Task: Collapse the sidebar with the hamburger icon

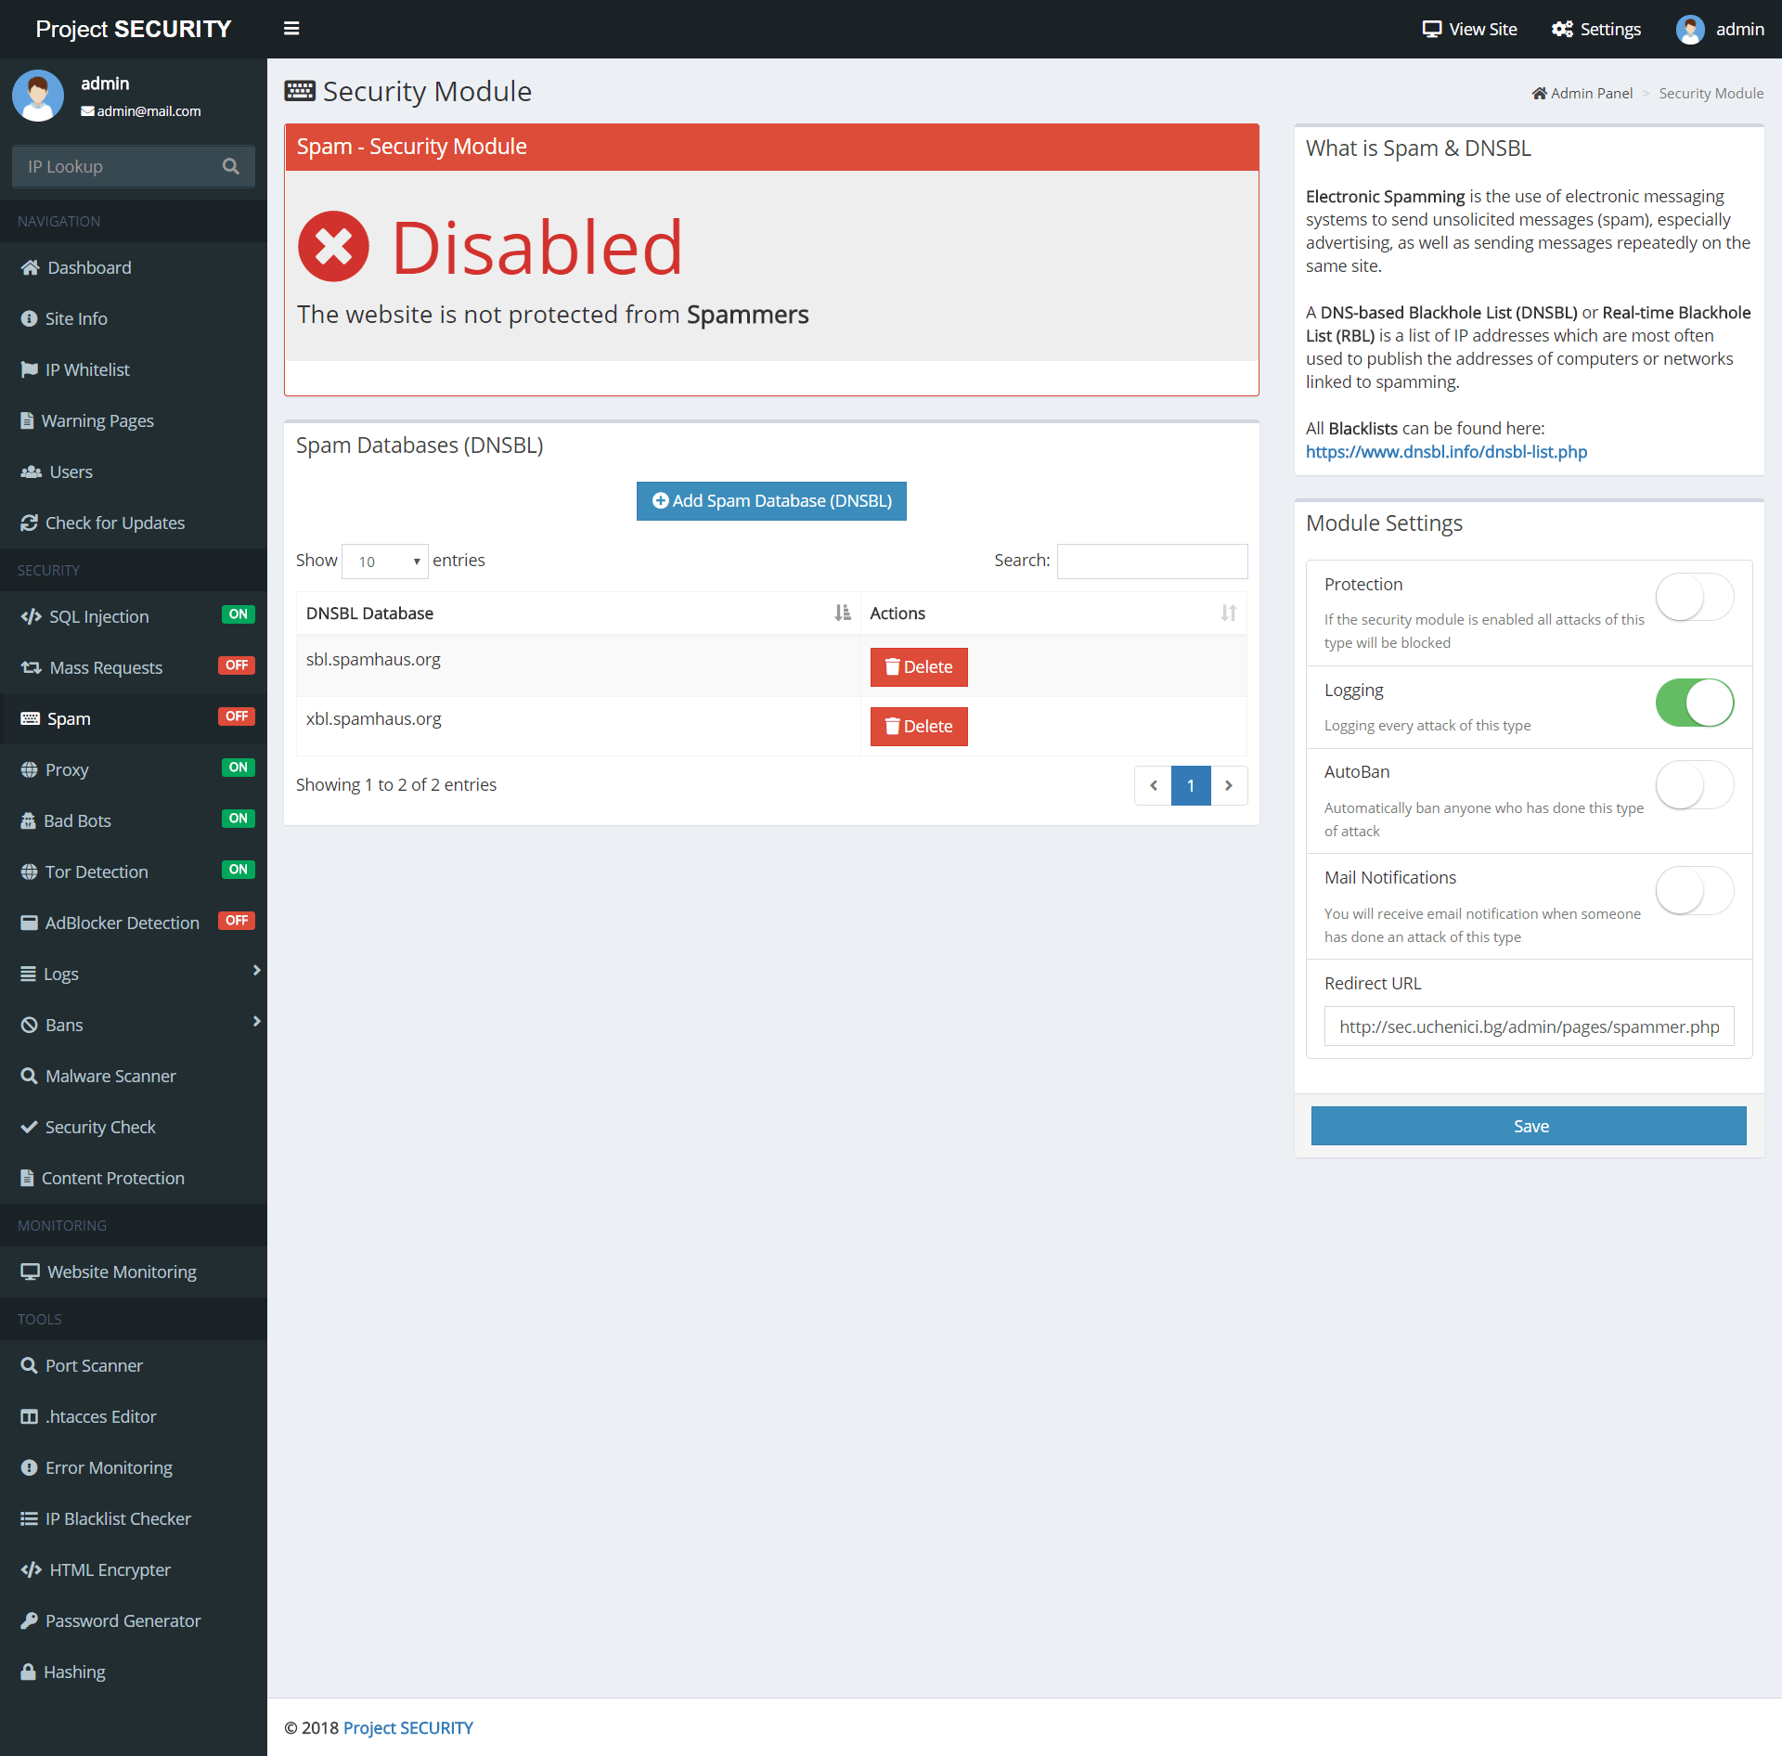Action: (x=291, y=28)
